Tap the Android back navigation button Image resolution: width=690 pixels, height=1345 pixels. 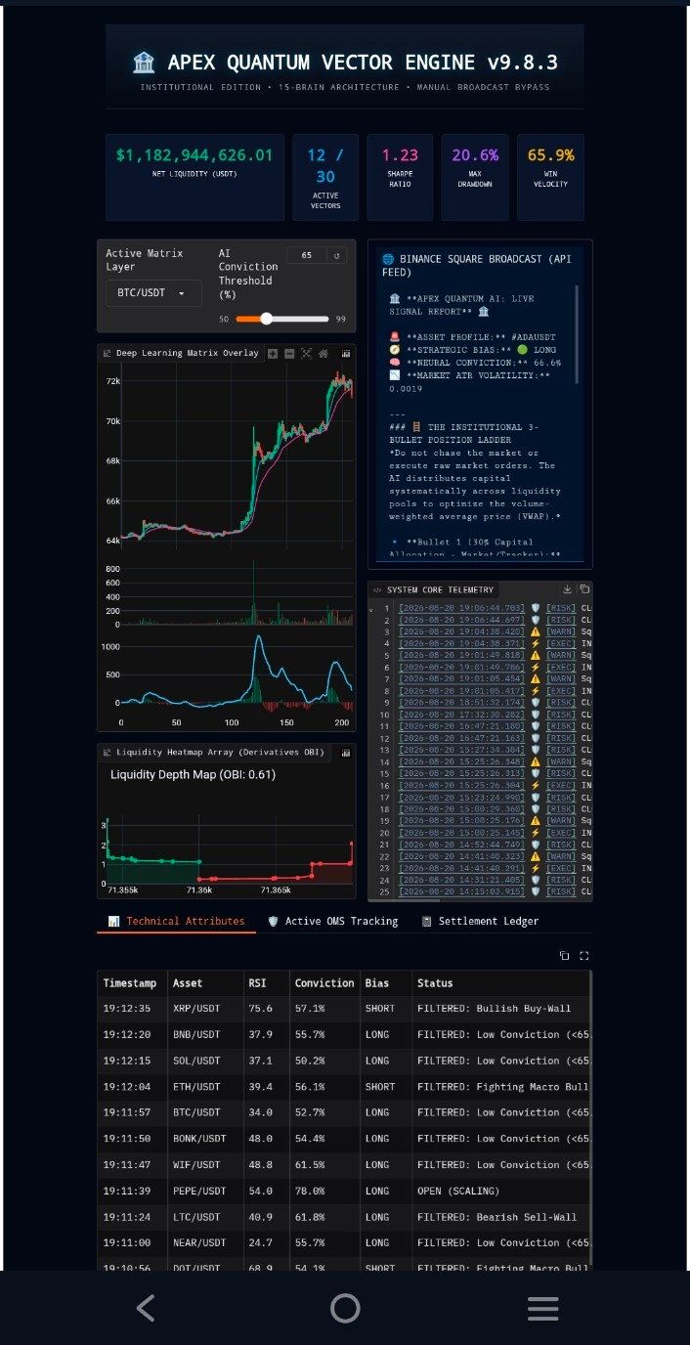(146, 1308)
